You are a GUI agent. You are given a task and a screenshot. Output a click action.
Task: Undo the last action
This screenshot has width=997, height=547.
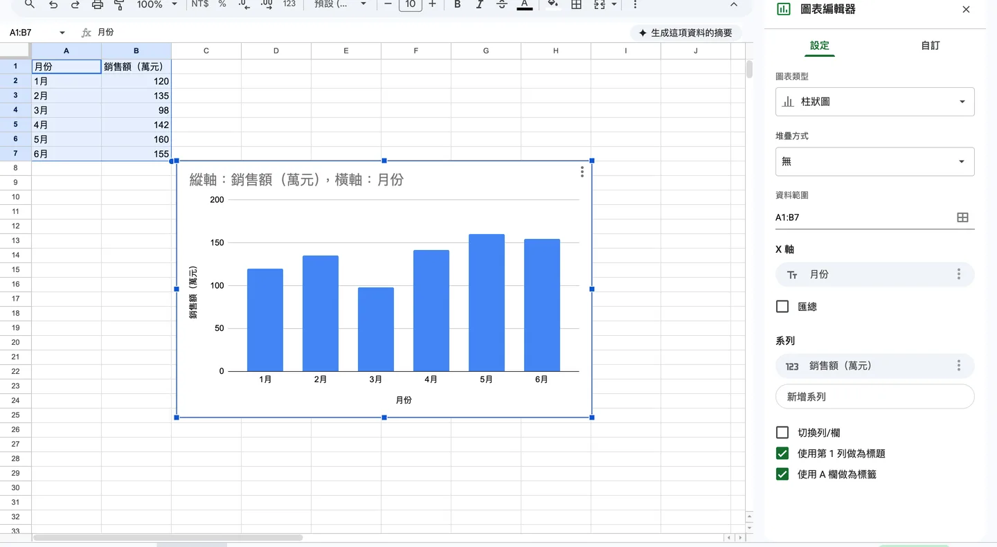coord(53,5)
